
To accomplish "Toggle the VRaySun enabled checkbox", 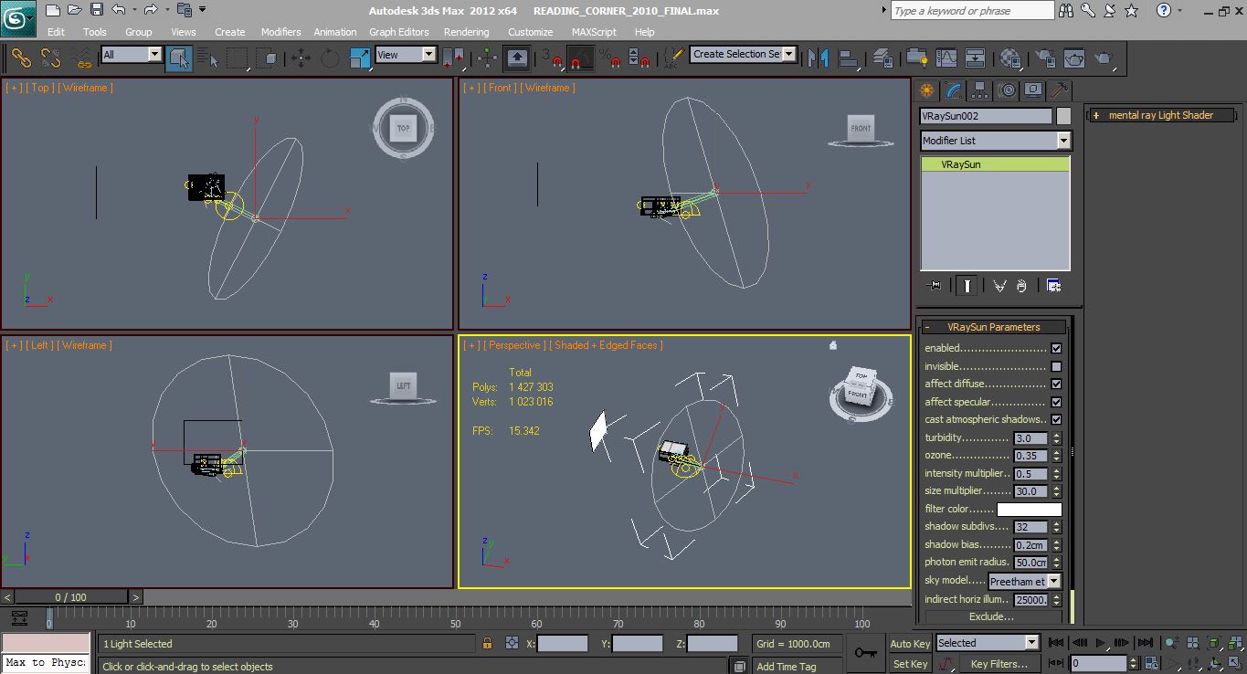I will [1056, 348].
